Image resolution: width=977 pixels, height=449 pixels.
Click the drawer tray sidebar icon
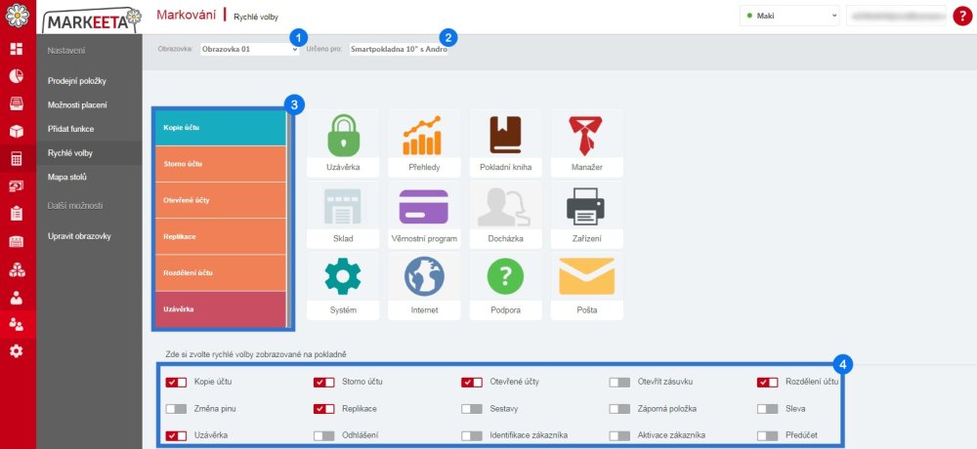(17, 103)
